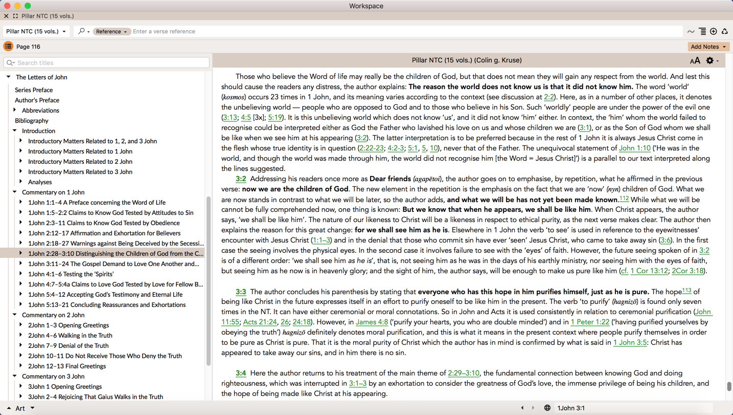This screenshot has height=415, width=733.
Task: Collapse Commentary on 3 John
Action: tap(15, 376)
